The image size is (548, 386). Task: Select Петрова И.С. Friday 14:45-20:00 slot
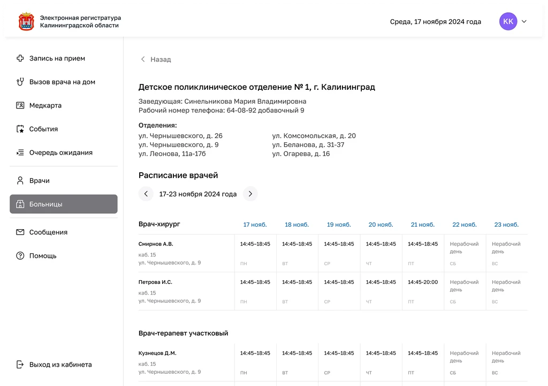[423, 282]
